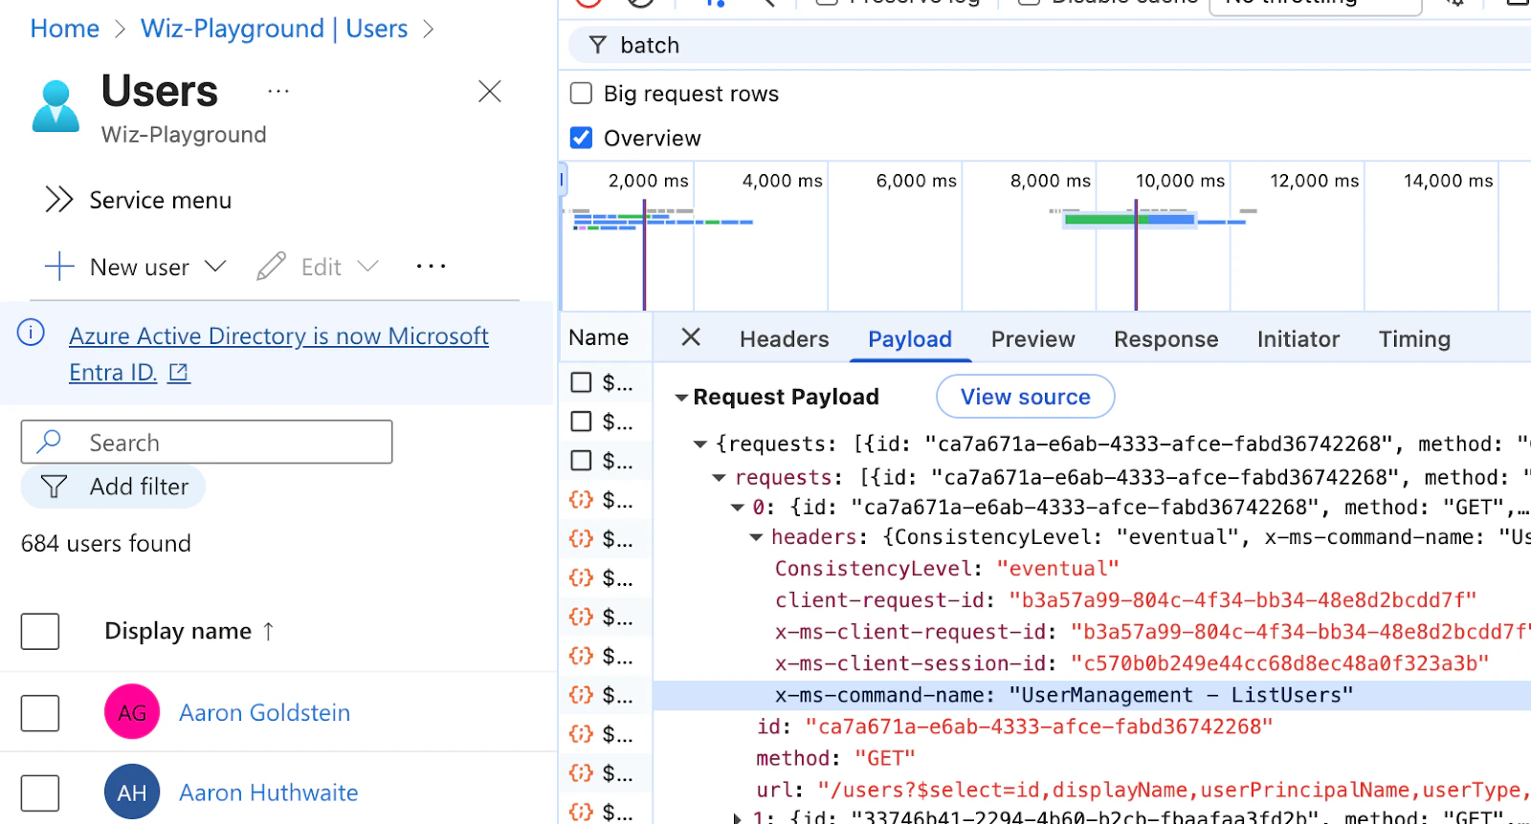
Task: Close the Users blade with the X
Action: pyautogui.click(x=490, y=92)
